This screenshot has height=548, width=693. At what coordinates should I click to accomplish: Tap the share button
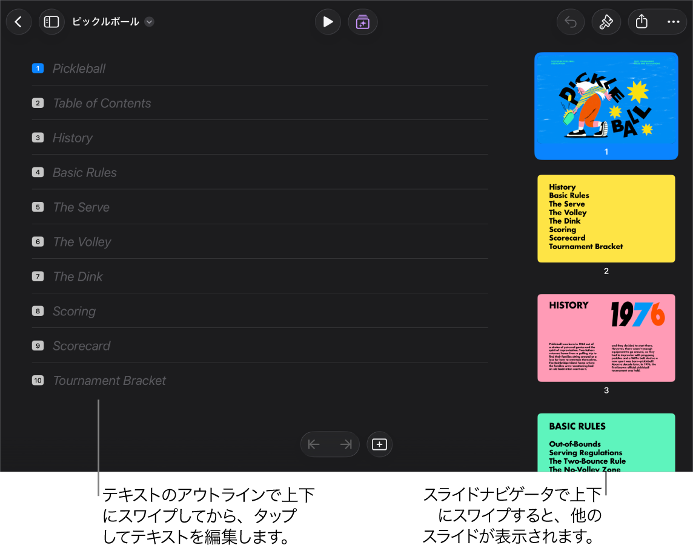[x=642, y=22]
